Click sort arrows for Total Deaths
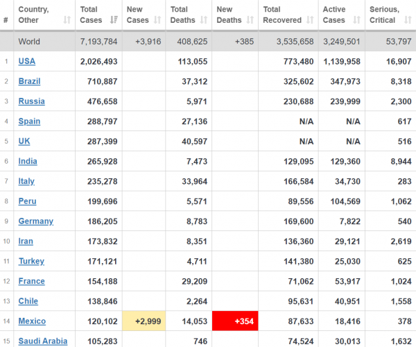Viewport: 416px width, 347px height. point(203,20)
